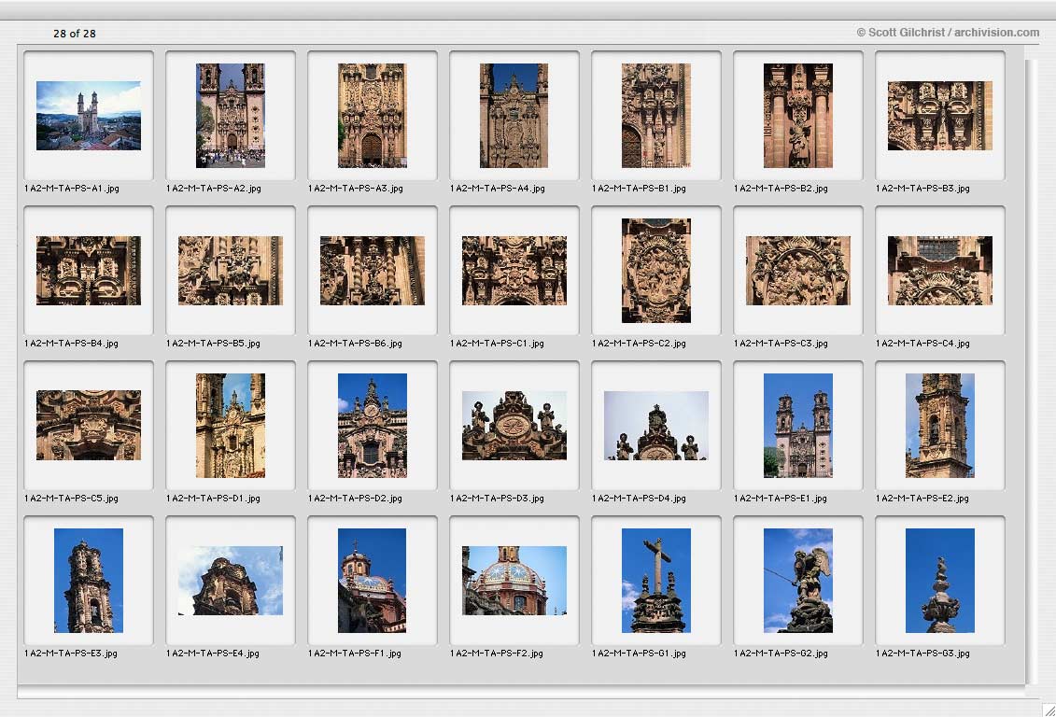
Task: Select thumbnail 1A2-M-TA-PS-C3.jpg
Action: pos(798,271)
